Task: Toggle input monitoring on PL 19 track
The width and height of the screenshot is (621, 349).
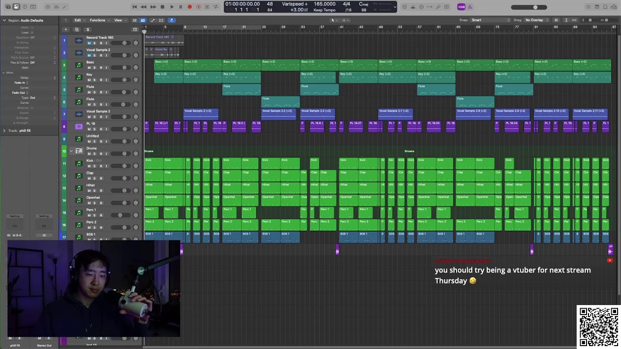Action: click(106, 129)
